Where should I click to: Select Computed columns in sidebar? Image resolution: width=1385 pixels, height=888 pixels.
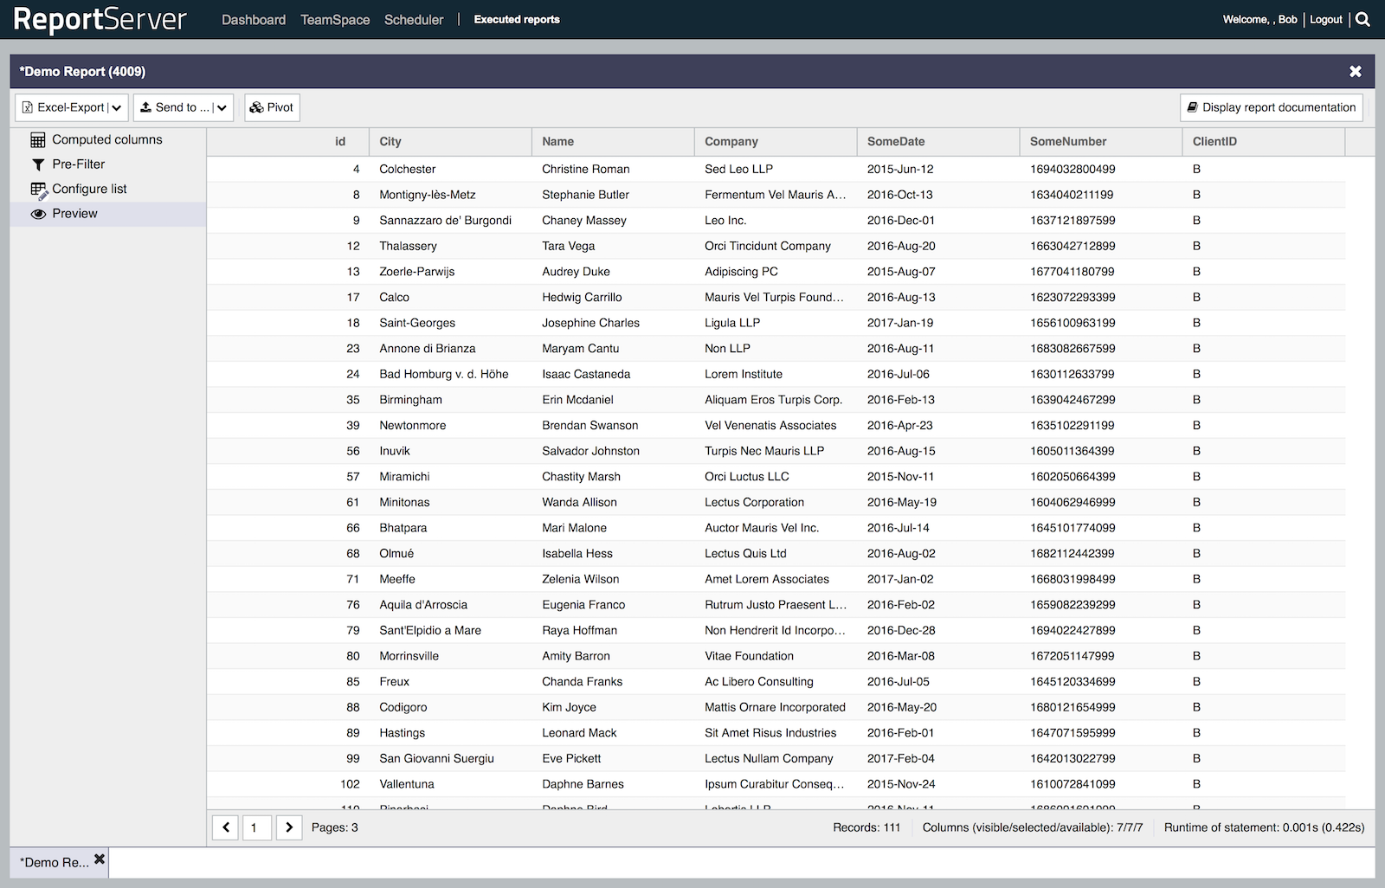108,139
